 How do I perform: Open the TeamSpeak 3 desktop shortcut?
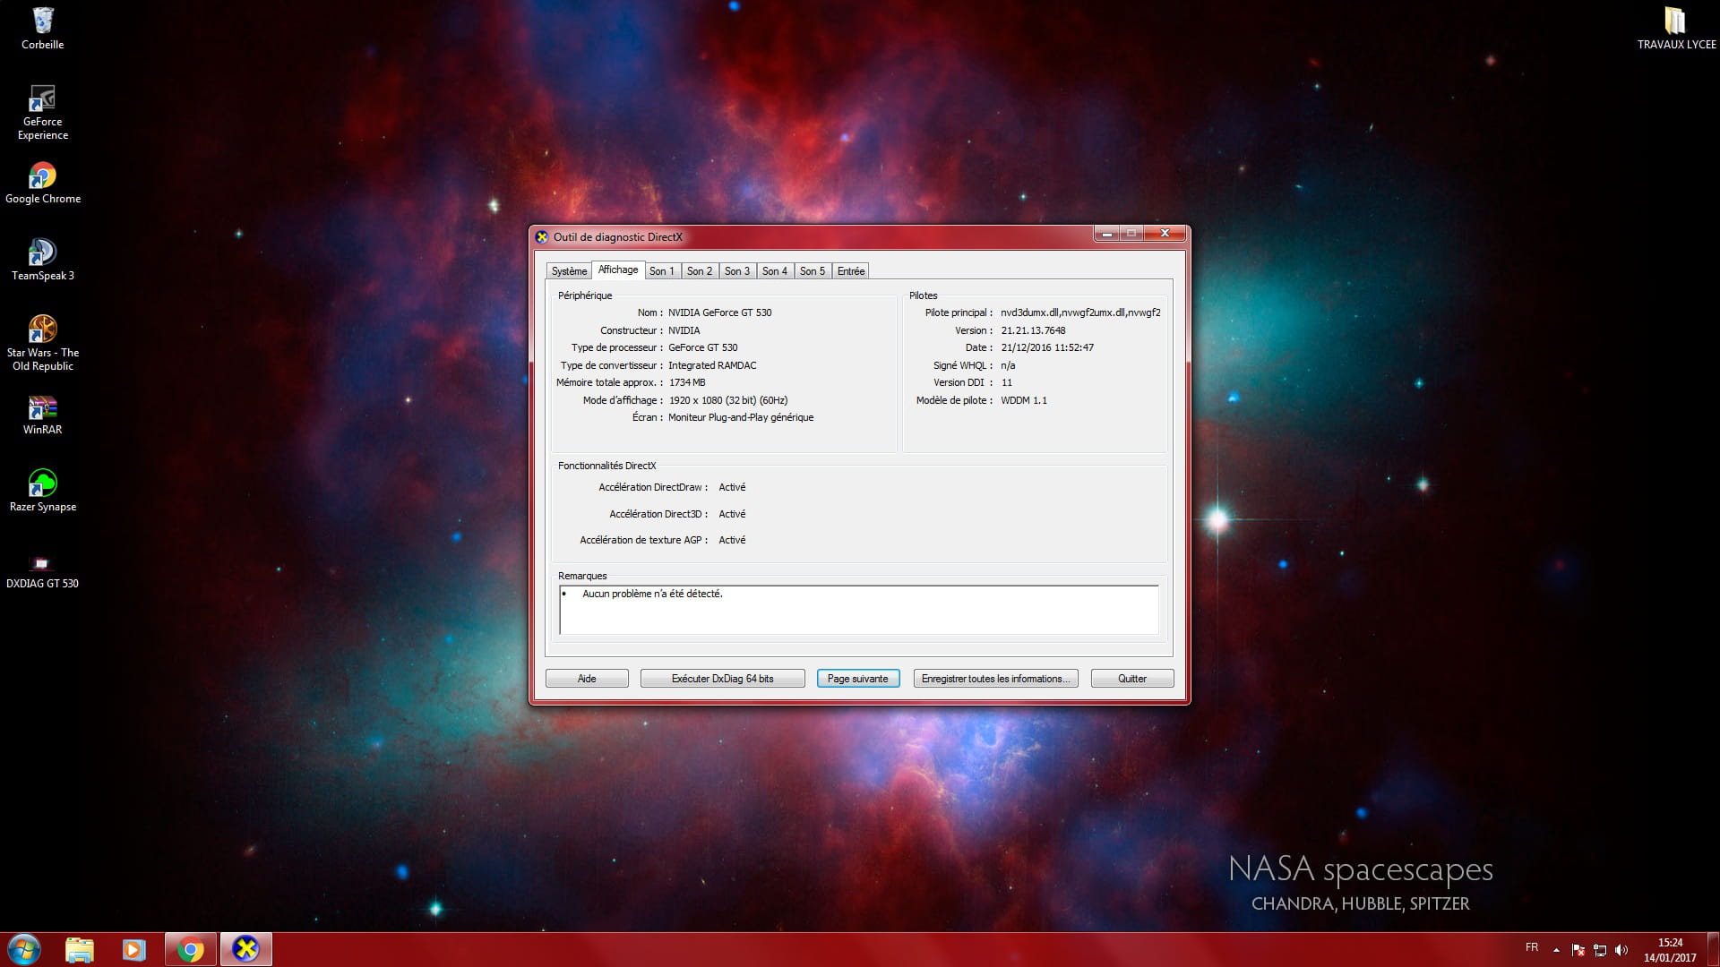click(42, 261)
